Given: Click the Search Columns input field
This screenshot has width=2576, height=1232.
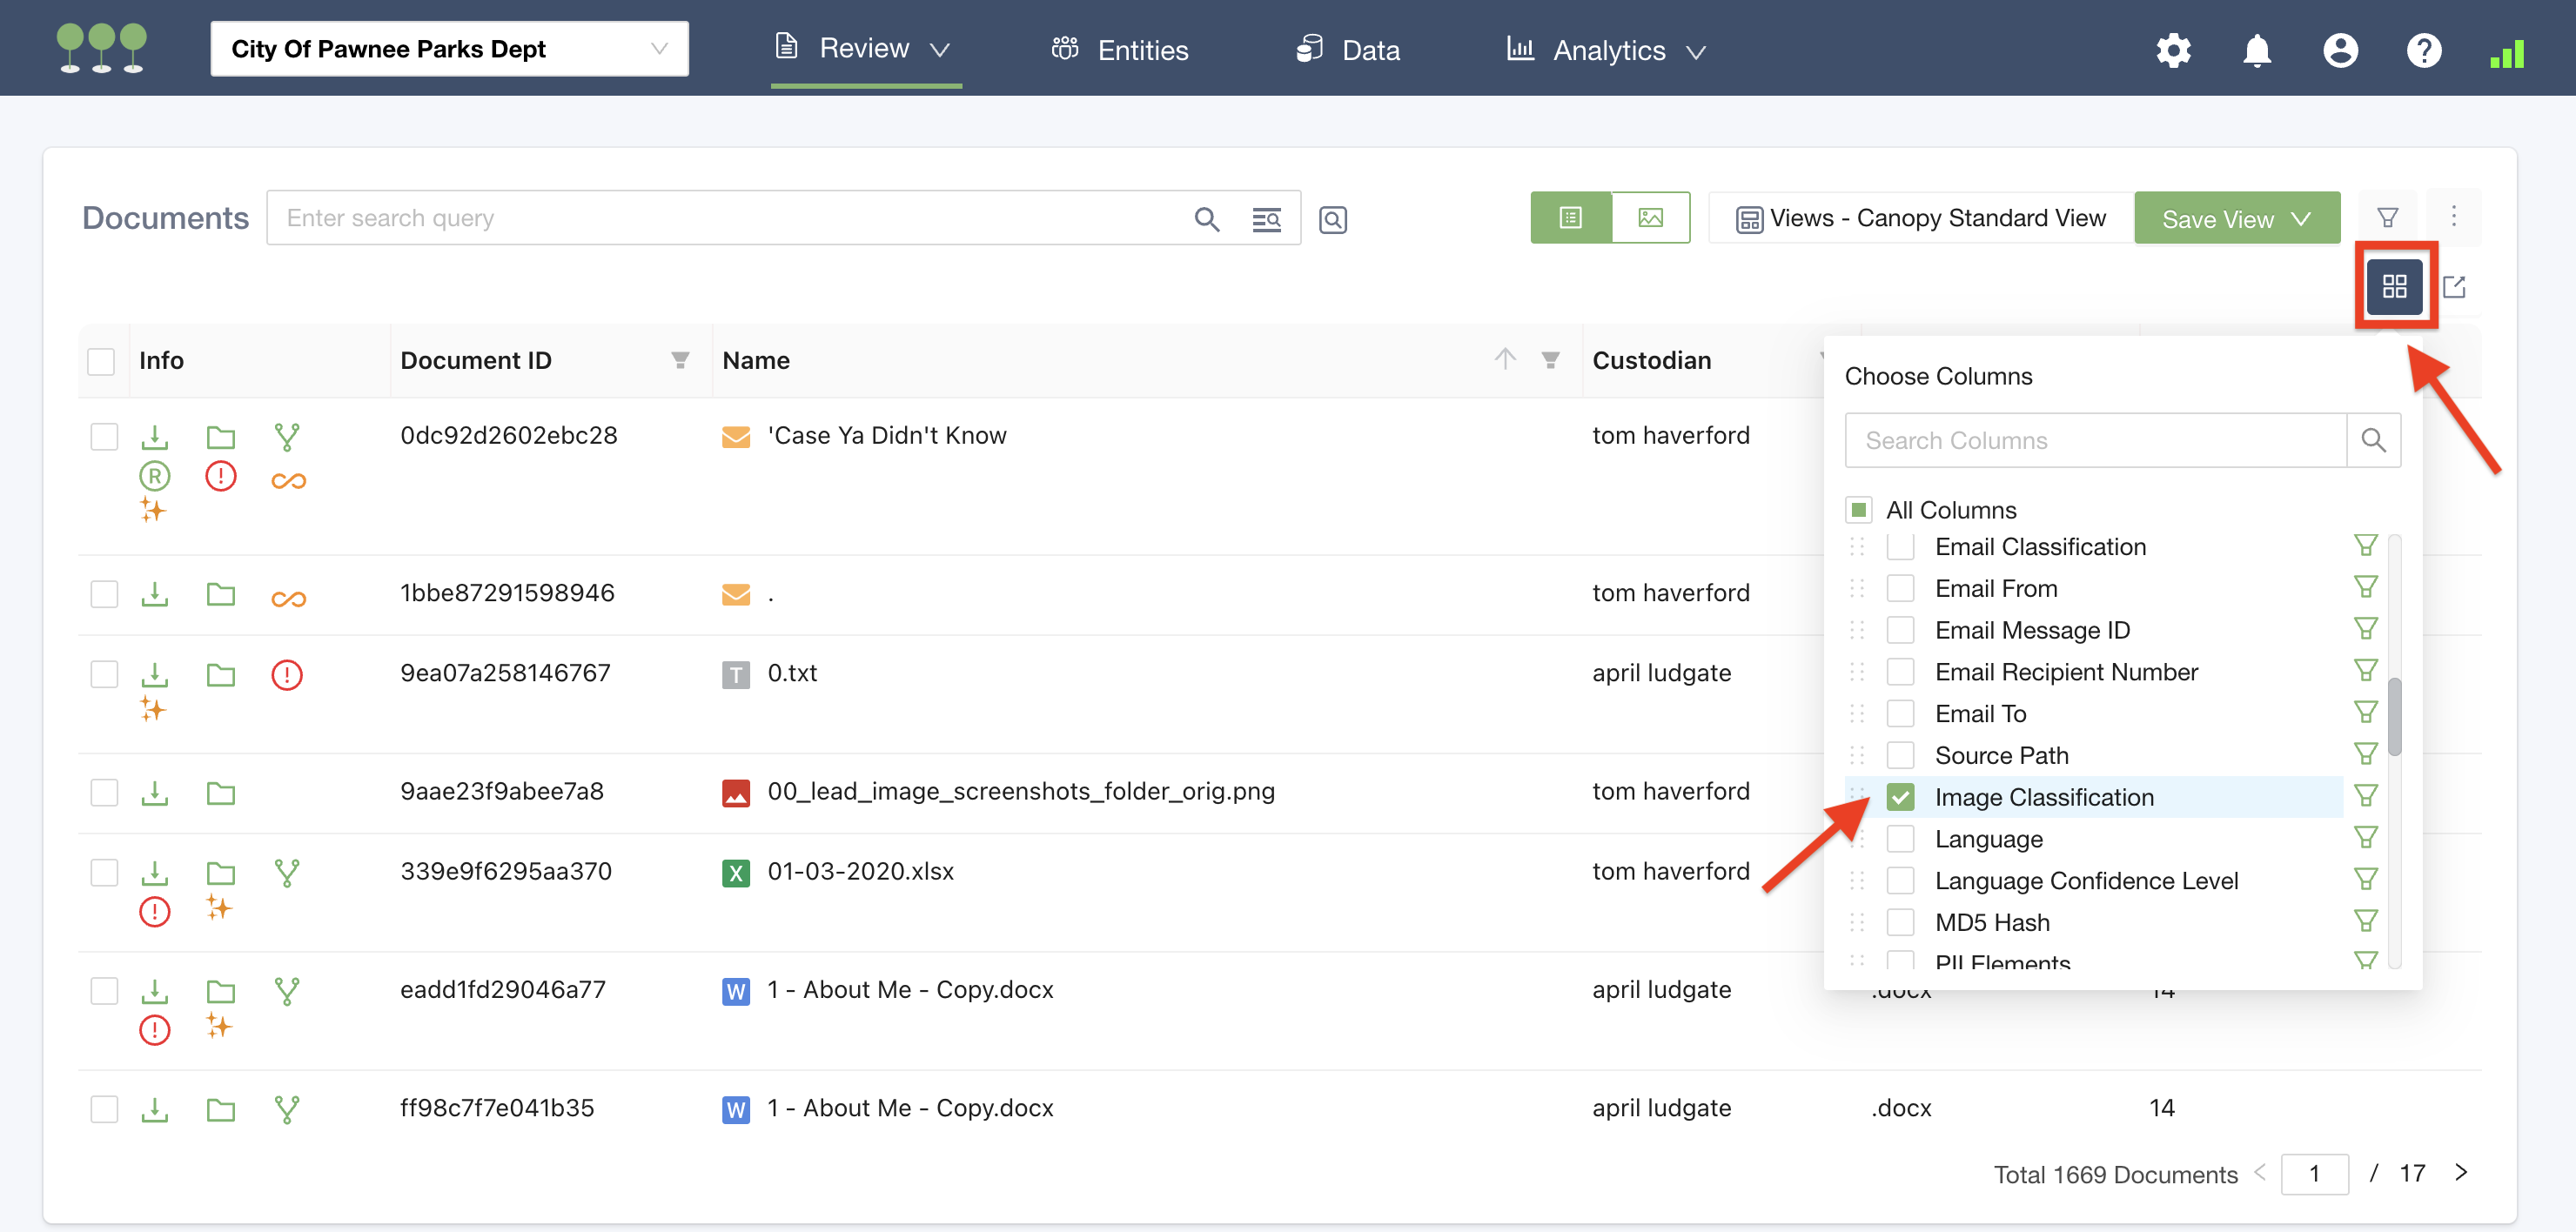Looking at the screenshot, I should point(2094,441).
